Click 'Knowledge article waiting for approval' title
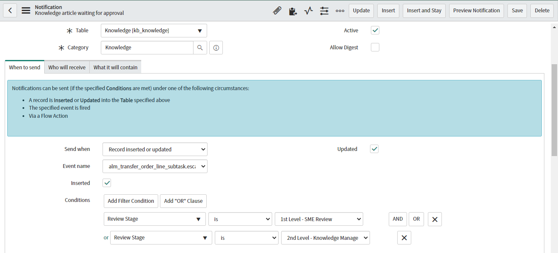 80,13
